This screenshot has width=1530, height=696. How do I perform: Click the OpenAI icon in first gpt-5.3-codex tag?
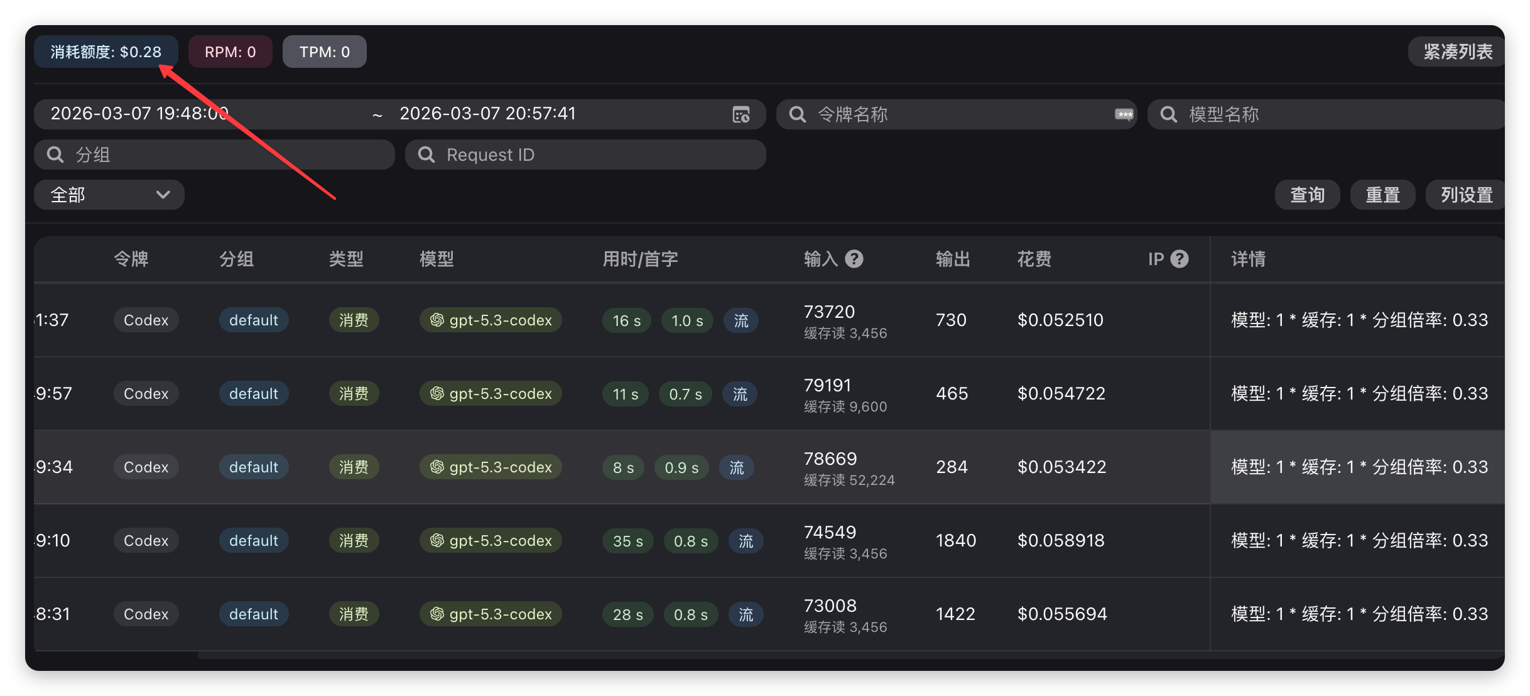click(x=437, y=320)
